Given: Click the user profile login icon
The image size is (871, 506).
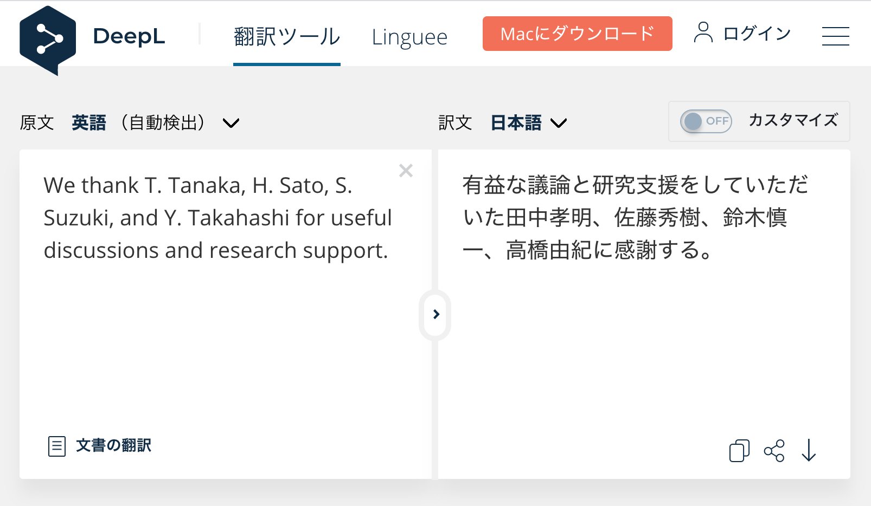Looking at the screenshot, I should click(x=703, y=33).
